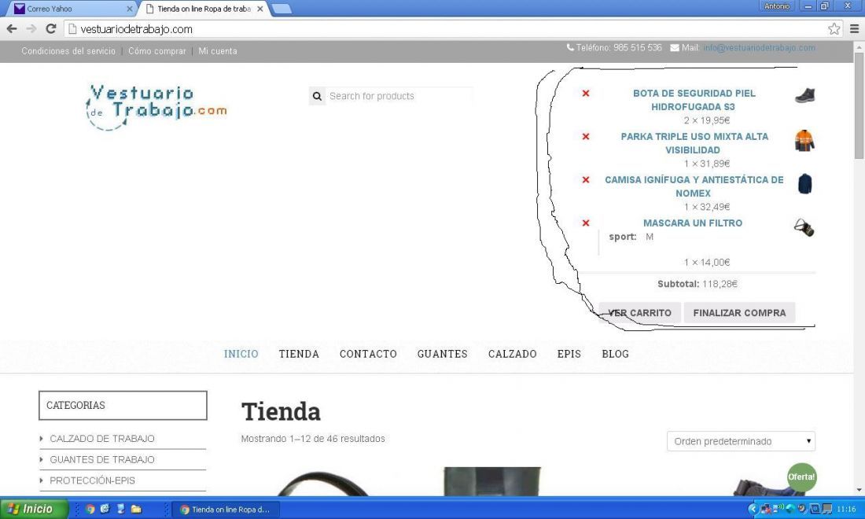Click the Search for products field
The image size is (865, 519).
399,96
